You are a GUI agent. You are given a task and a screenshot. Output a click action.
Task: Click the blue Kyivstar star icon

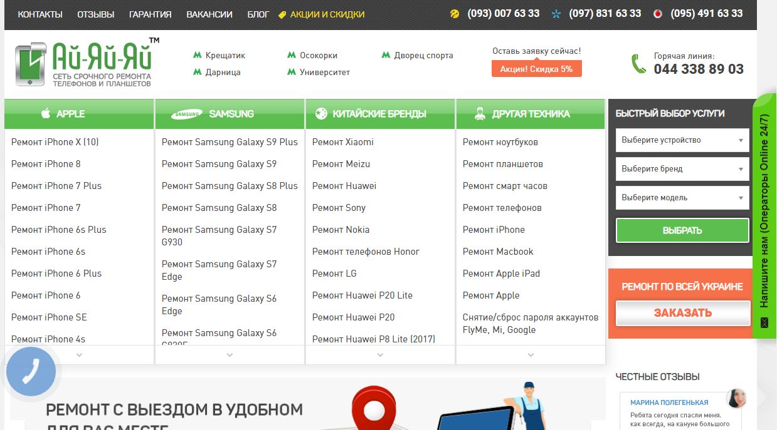point(556,14)
